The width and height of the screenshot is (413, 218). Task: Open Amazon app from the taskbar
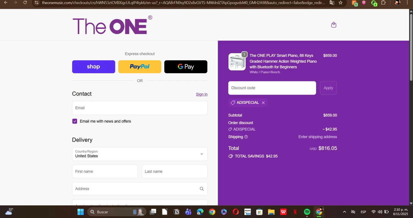tap(248, 212)
